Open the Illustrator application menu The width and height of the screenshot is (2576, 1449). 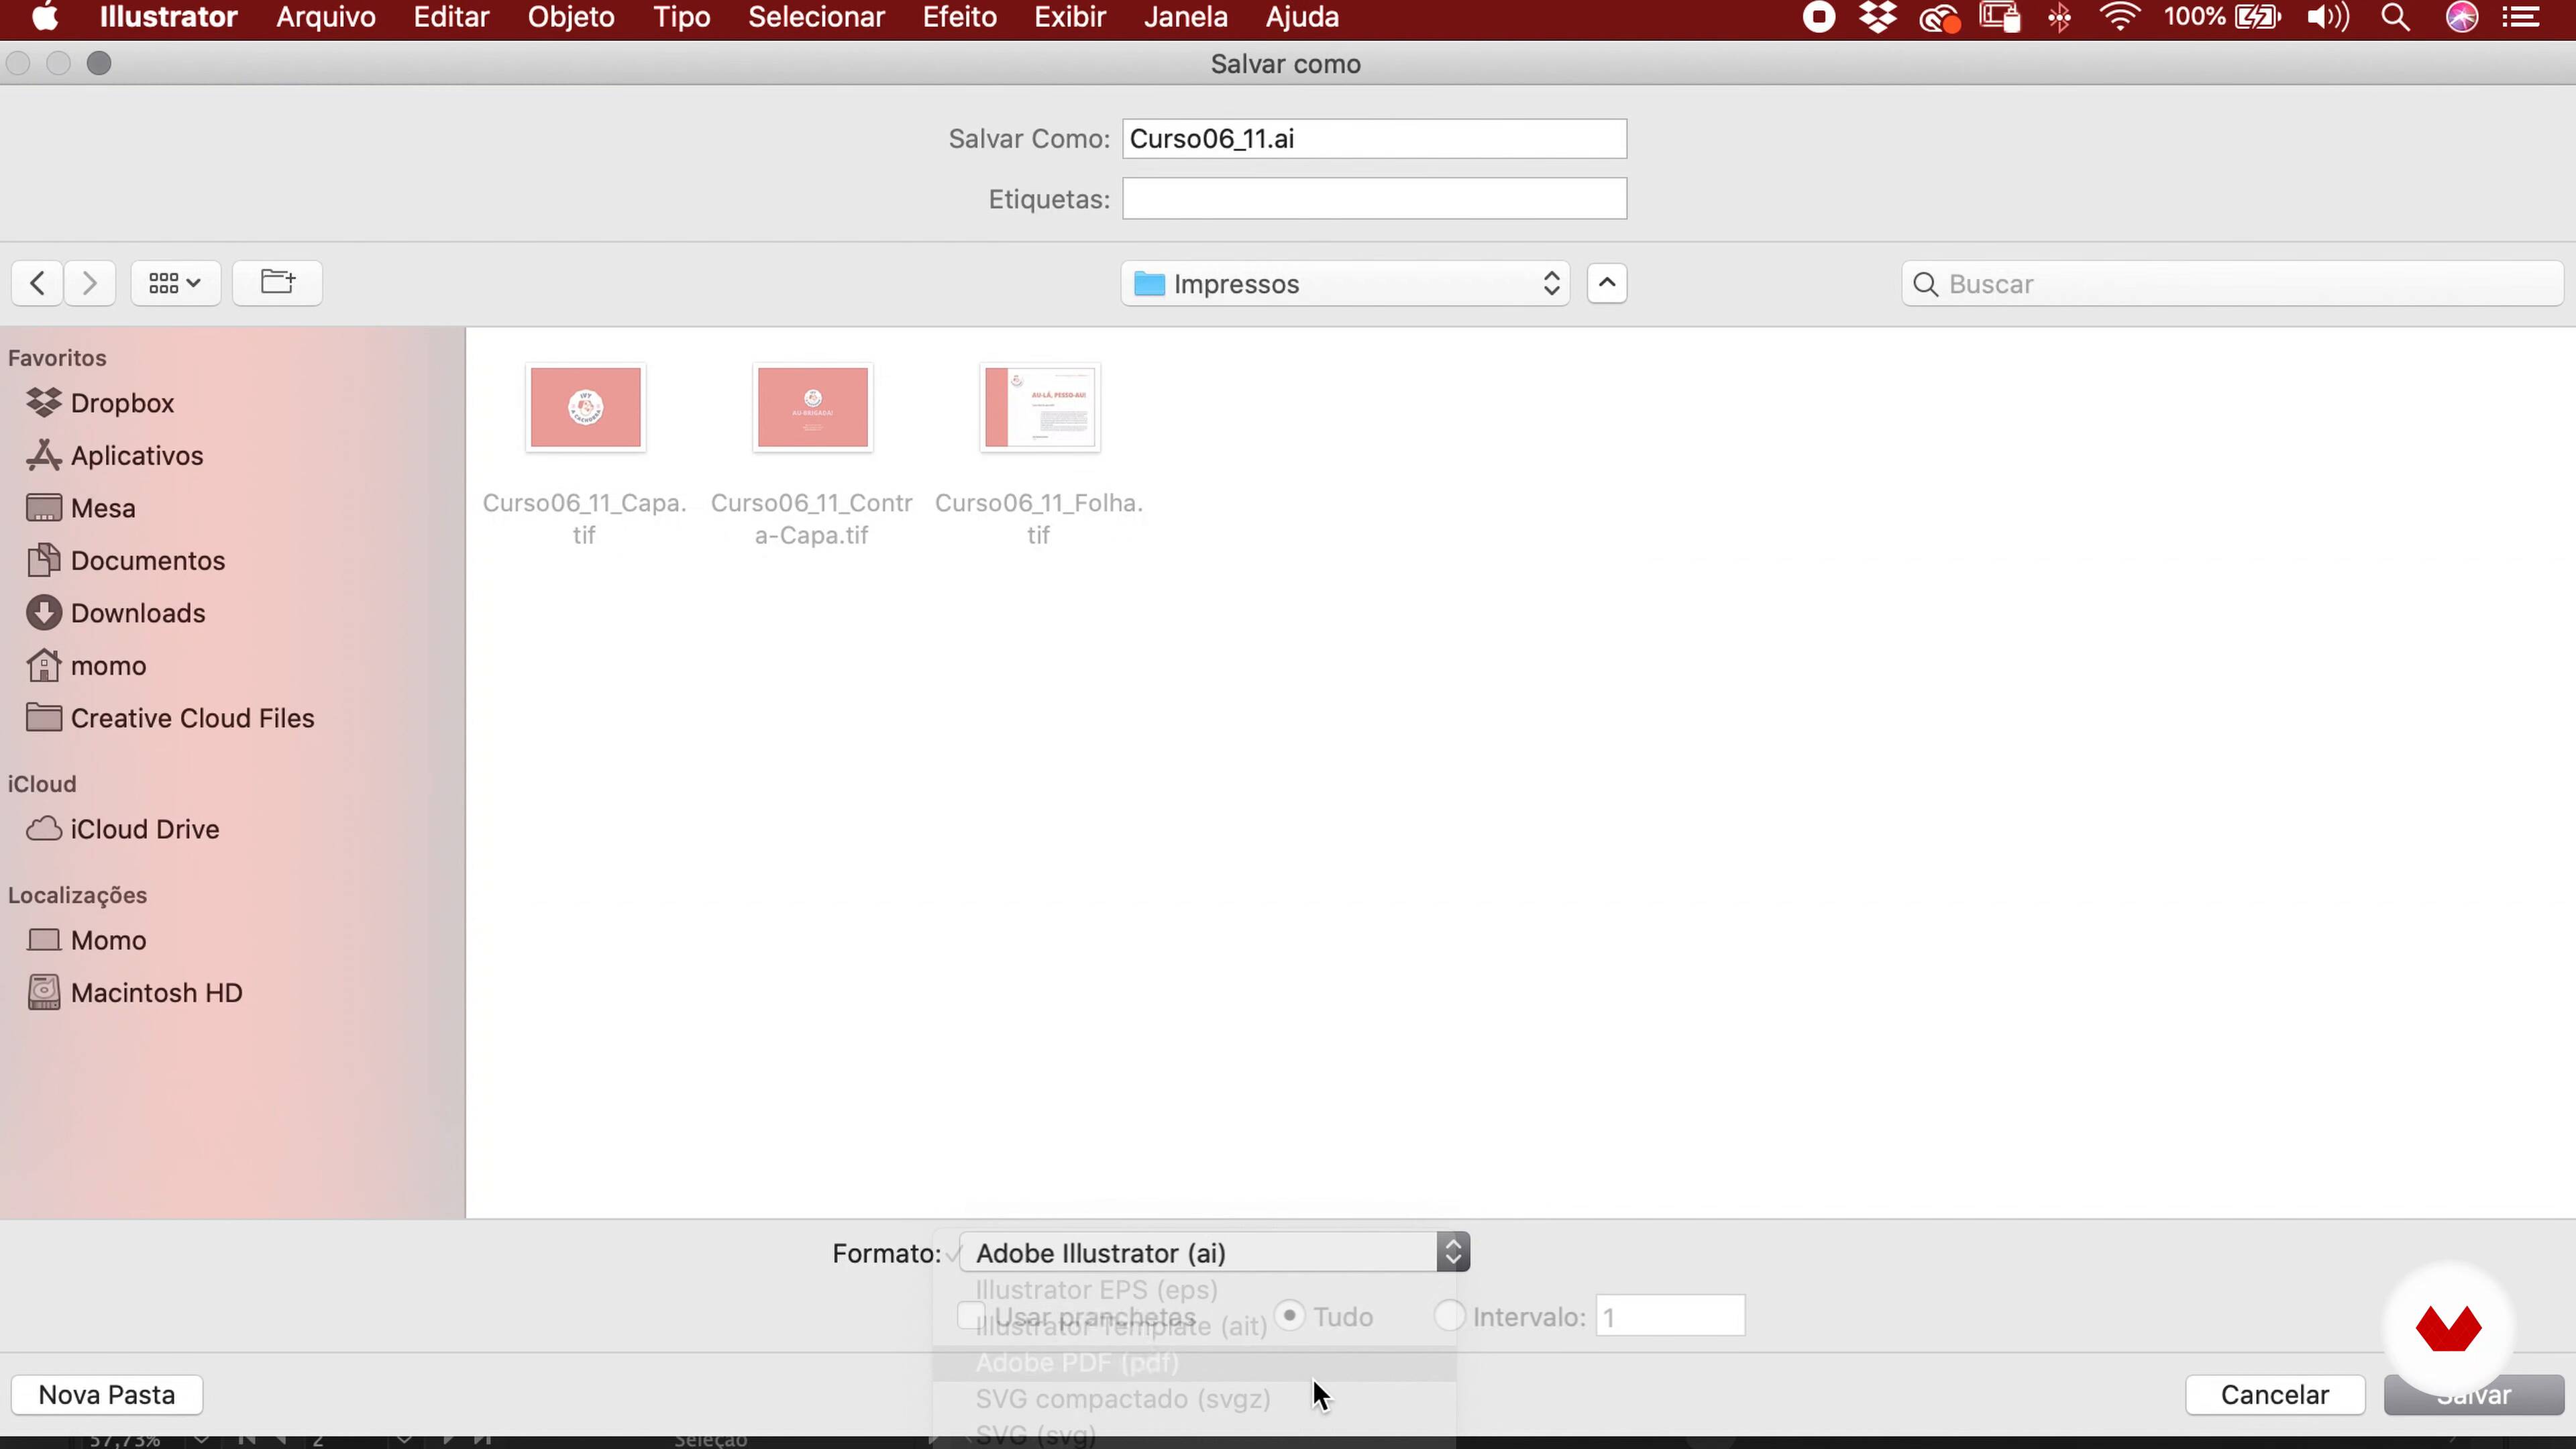(x=168, y=17)
